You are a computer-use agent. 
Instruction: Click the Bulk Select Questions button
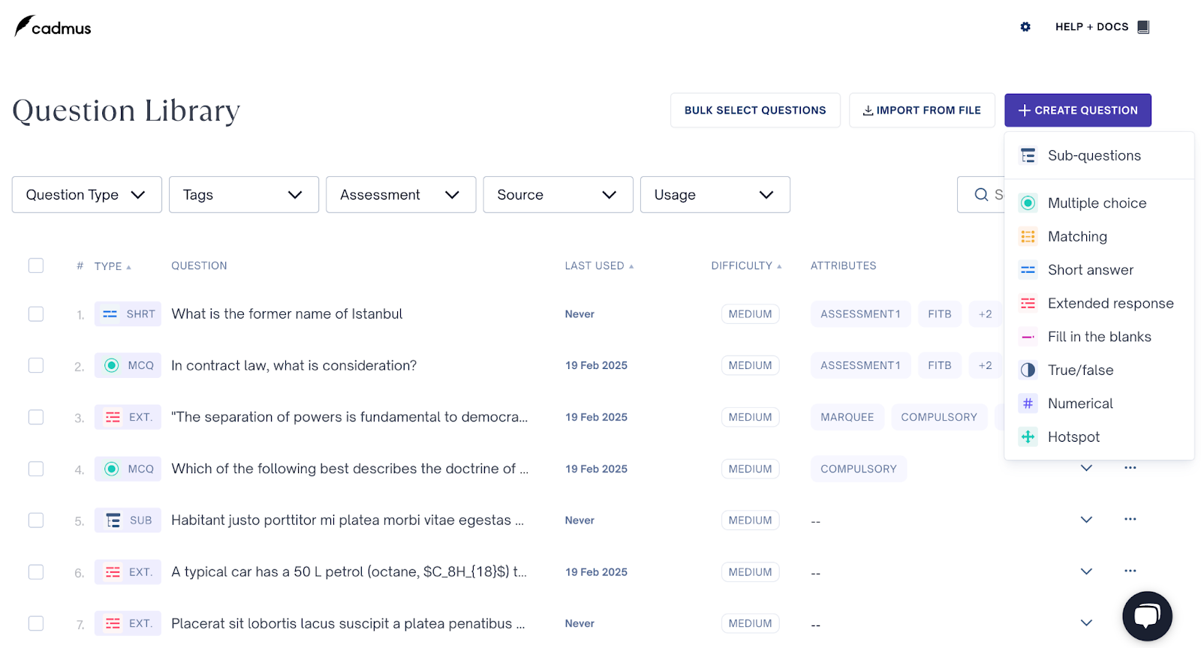pyautogui.click(x=755, y=110)
